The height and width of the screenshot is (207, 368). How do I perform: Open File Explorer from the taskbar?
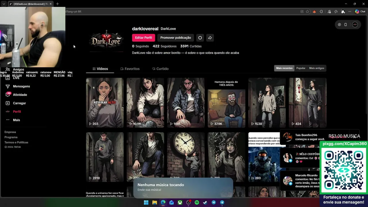coord(154,202)
